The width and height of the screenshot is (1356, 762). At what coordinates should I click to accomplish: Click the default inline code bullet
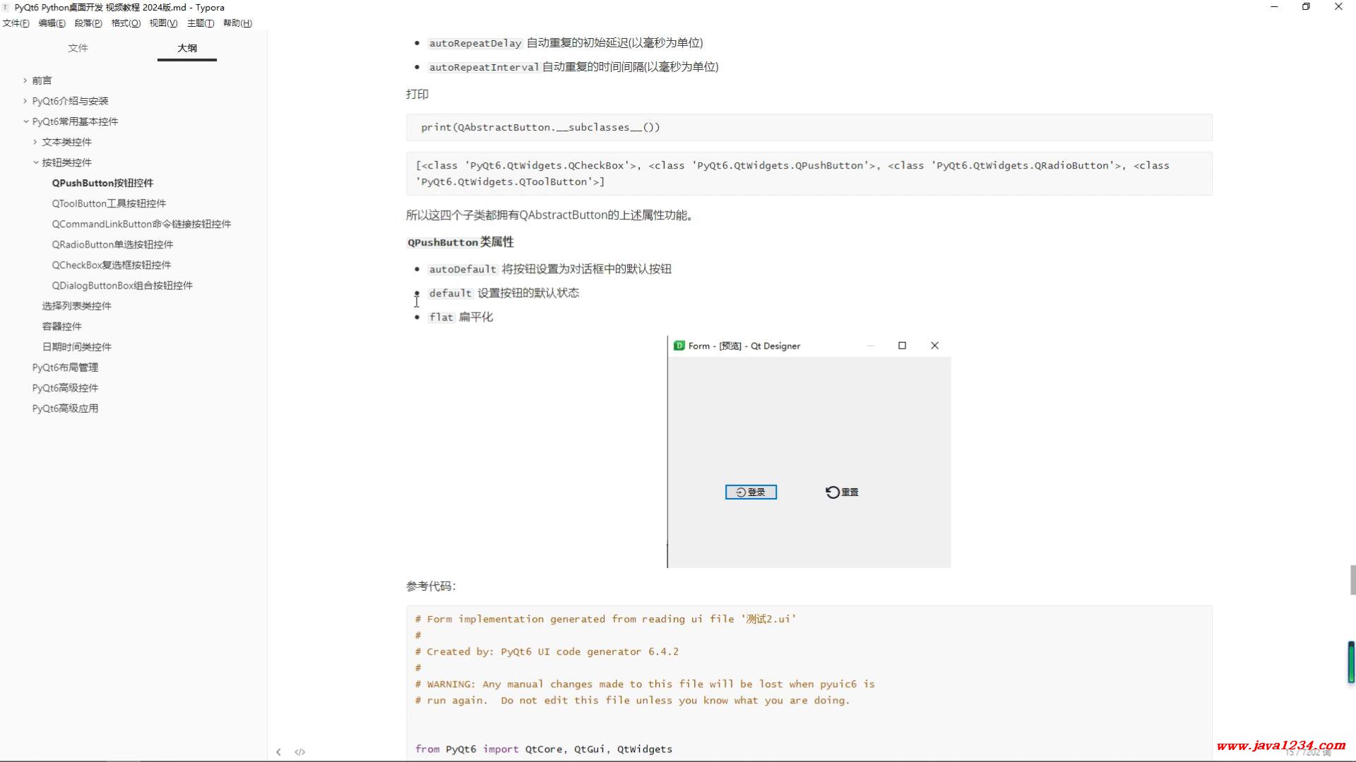pos(450,294)
